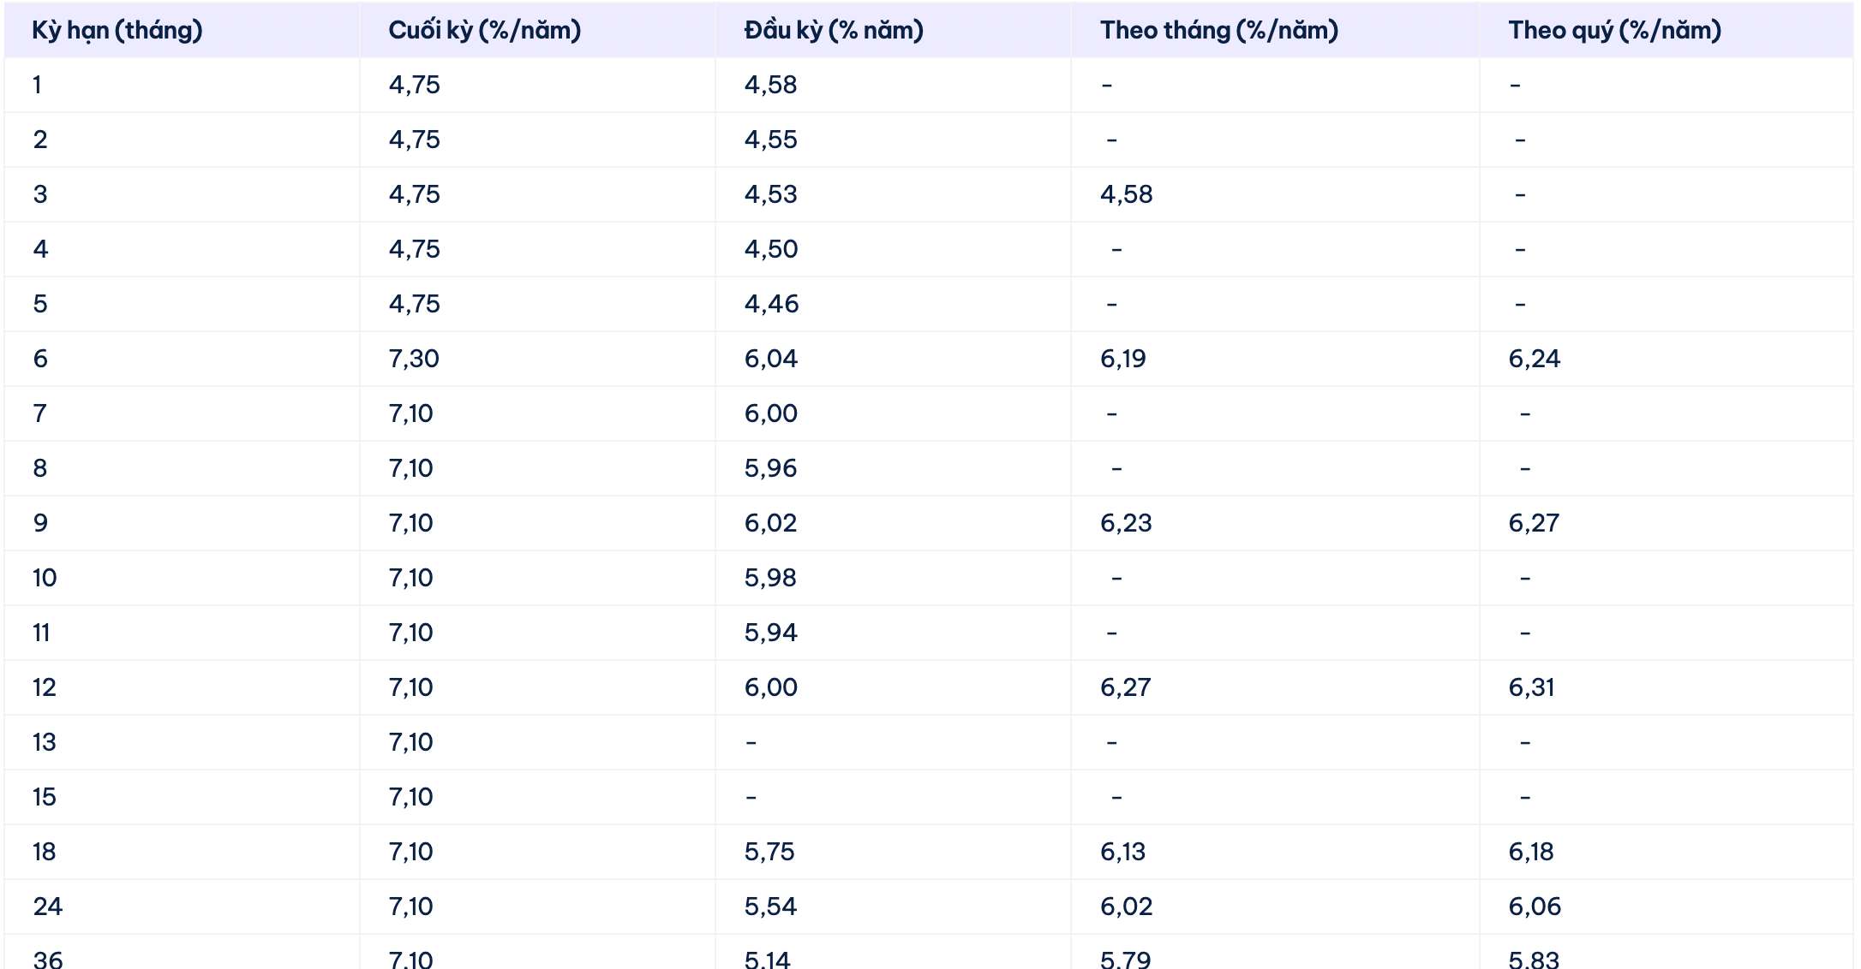This screenshot has height=969, width=1861.
Task: Select the 6,13 monthly rate cell
Action: (1122, 852)
